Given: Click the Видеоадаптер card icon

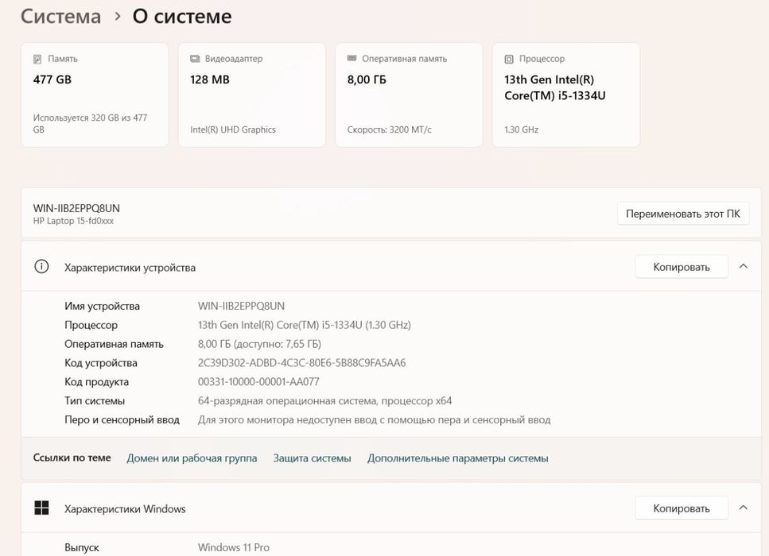Looking at the screenshot, I should (x=195, y=59).
